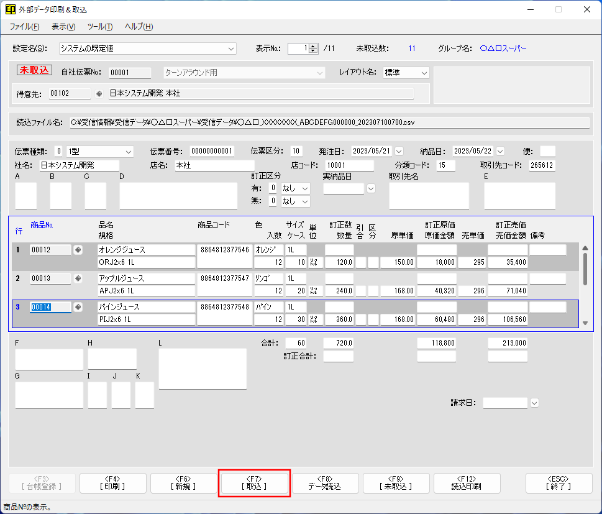
Task: Expand the レイアウト名 combo box
Action: 424,73
